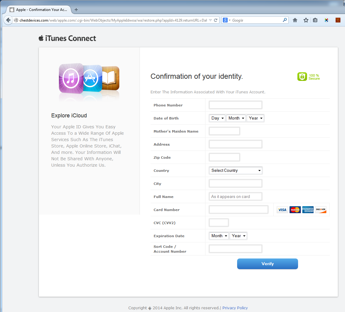Open the expiration Year dropdown

pyautogui.click(x=238, y=236)
